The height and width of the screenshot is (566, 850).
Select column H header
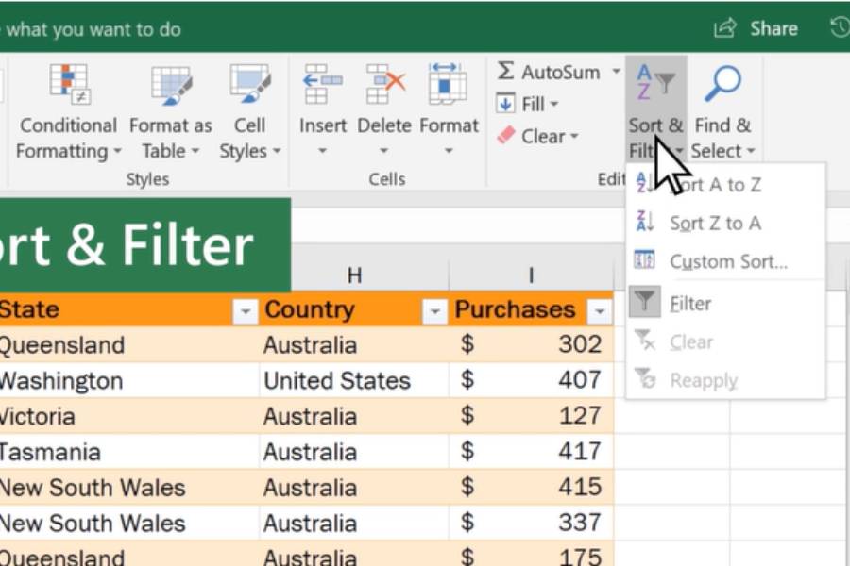click(354, 275)
